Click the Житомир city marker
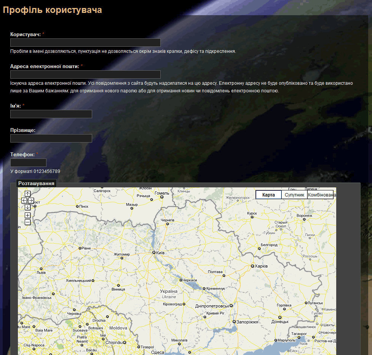372x355 pixels. 122,258
